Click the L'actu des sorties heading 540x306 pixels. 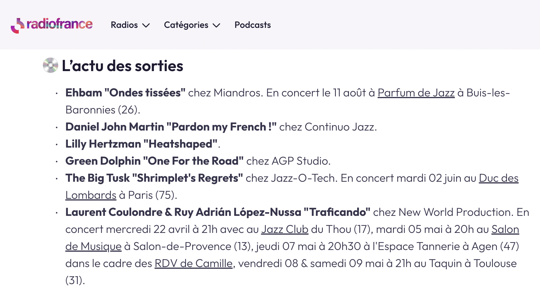(122, 66)
